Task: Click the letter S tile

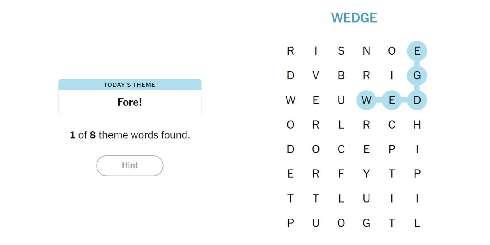Action: 341,51
